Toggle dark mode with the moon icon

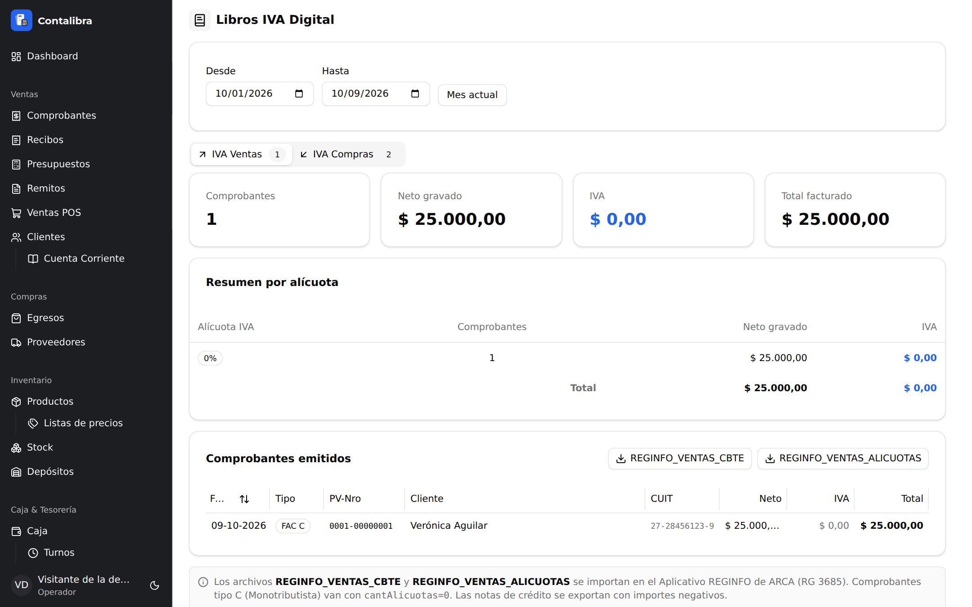pyautogui.click(x=154, y=585)
